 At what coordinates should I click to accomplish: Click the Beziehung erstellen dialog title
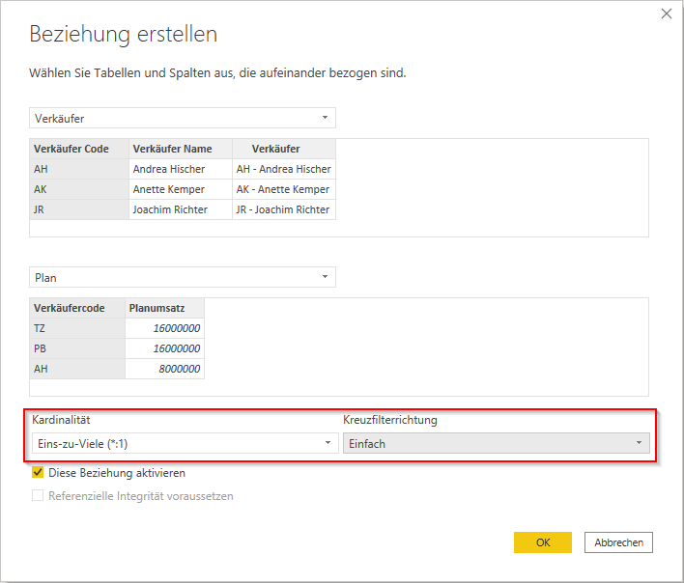124,34
